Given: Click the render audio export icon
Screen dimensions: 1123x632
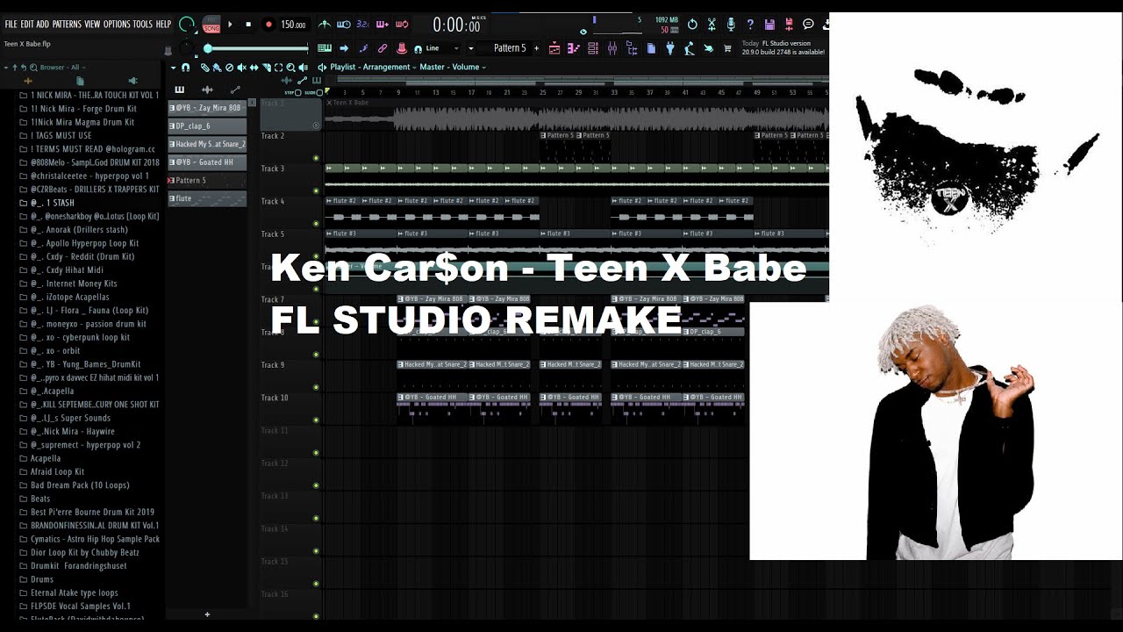Looking at the screenshot, I should pyautogui.click(x=790, y=25).
